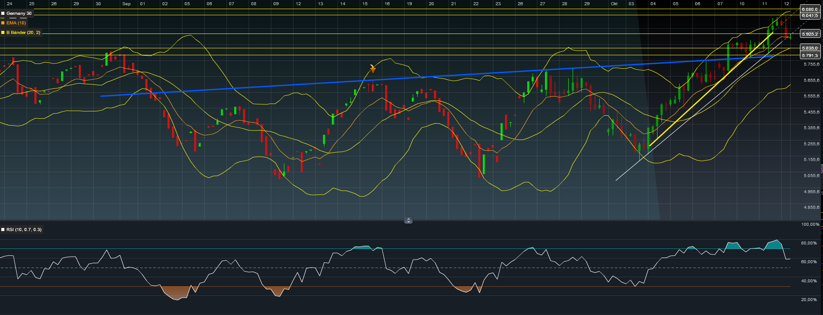Click the orange EMA (10) legend square
This screenshot has width=823, height=315.
click(x=3, y=23)
